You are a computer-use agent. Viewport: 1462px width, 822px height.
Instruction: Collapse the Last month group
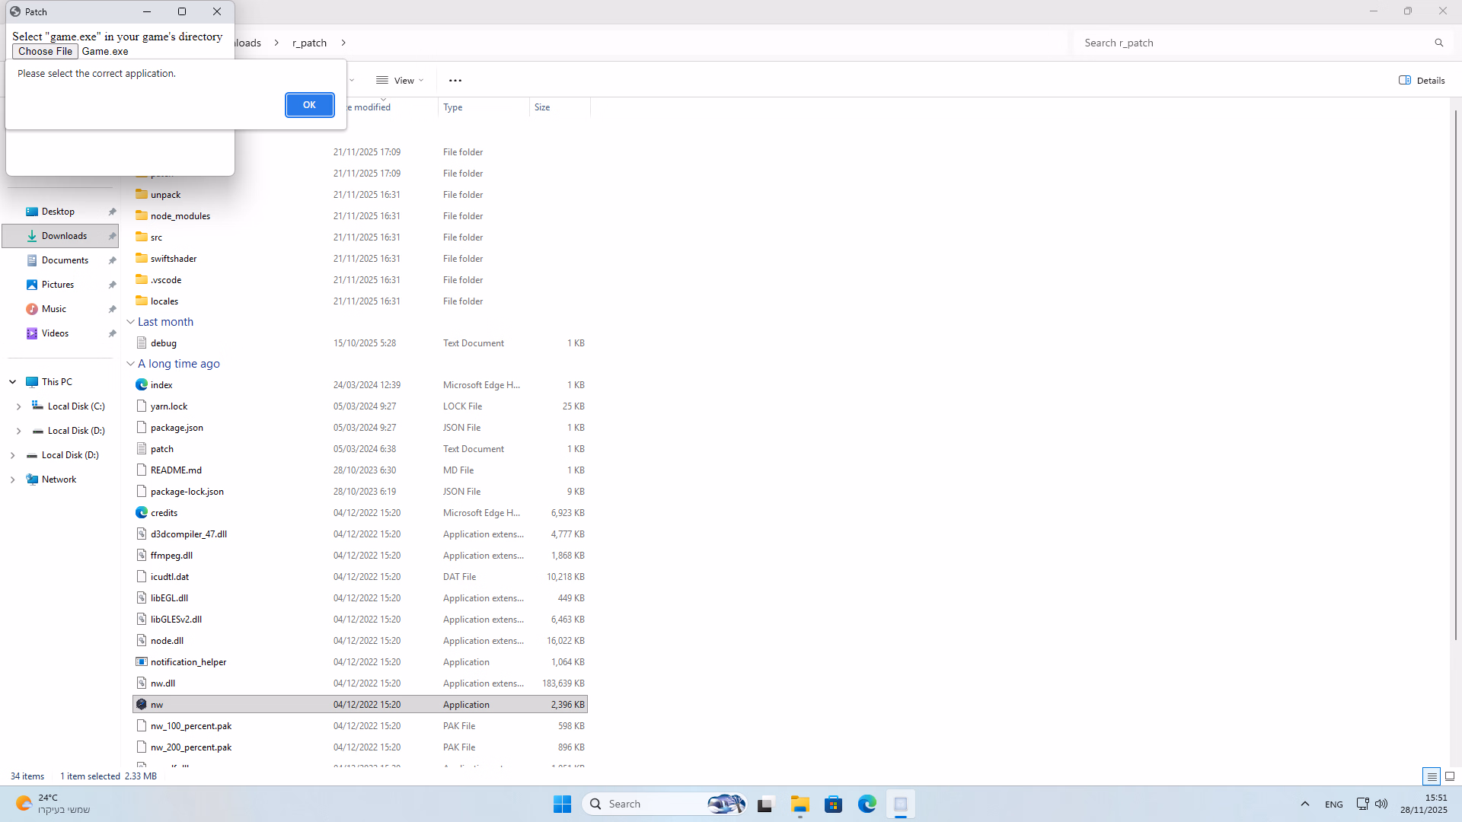tap(131, 322)
